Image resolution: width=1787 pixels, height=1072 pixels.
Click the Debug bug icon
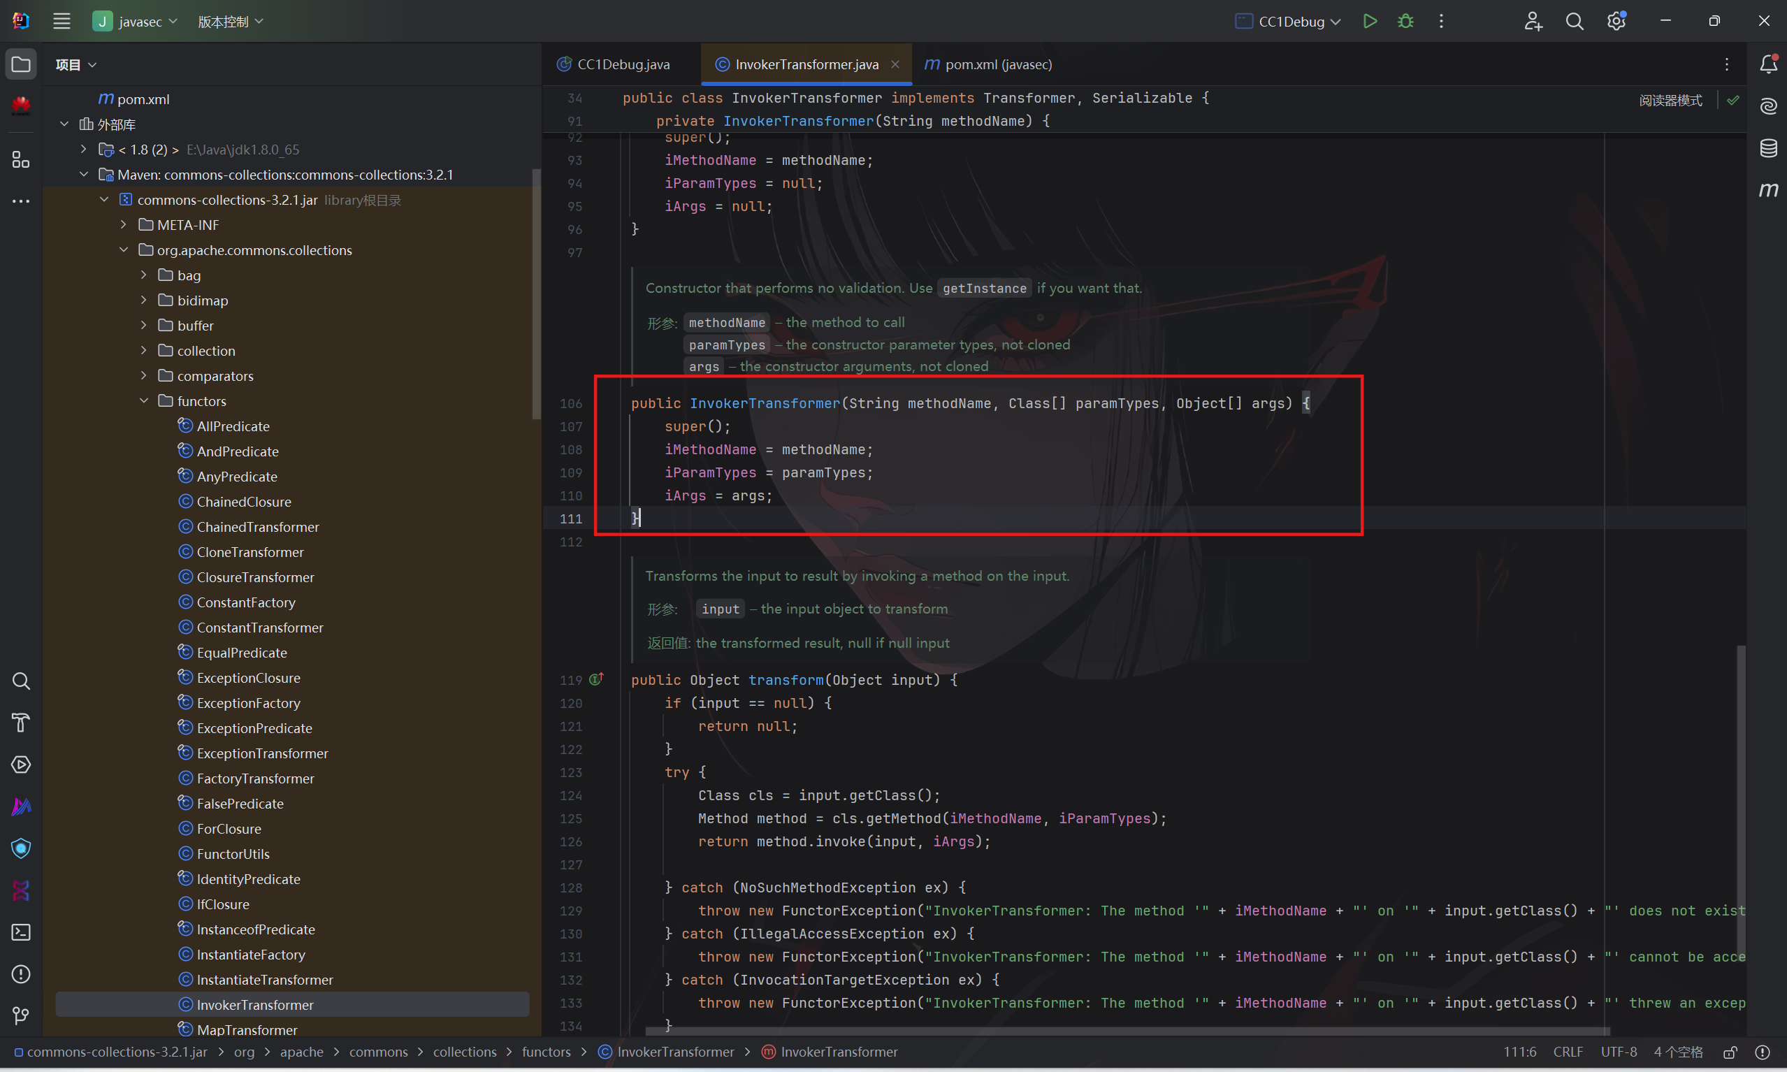click(1405, 21)
